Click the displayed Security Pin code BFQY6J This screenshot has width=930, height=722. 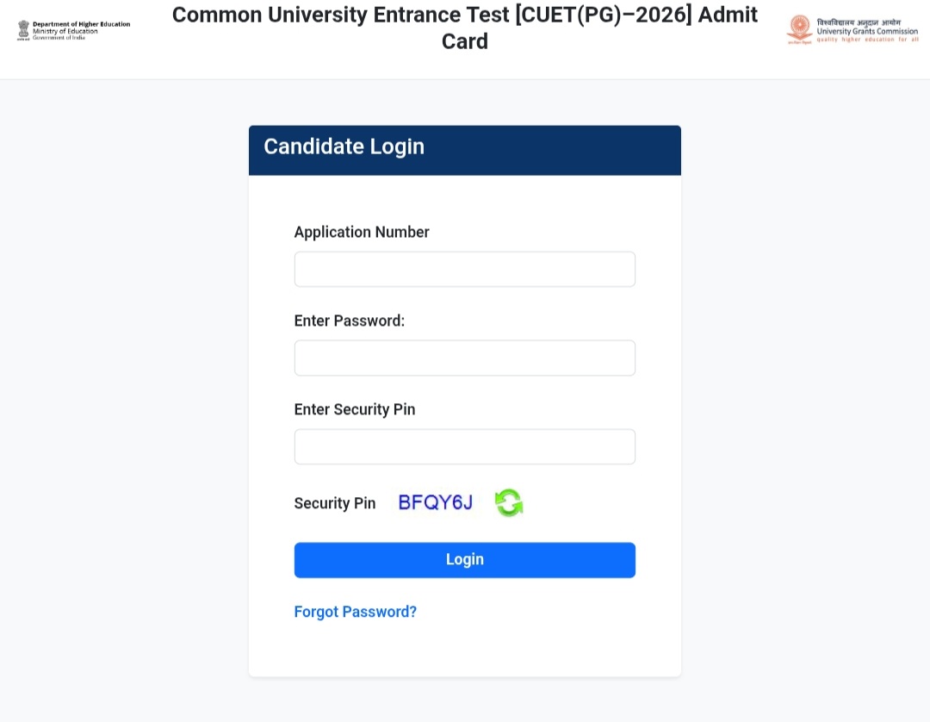(436, 502)
